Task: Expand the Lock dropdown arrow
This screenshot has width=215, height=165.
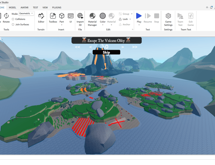Action: 130,19
